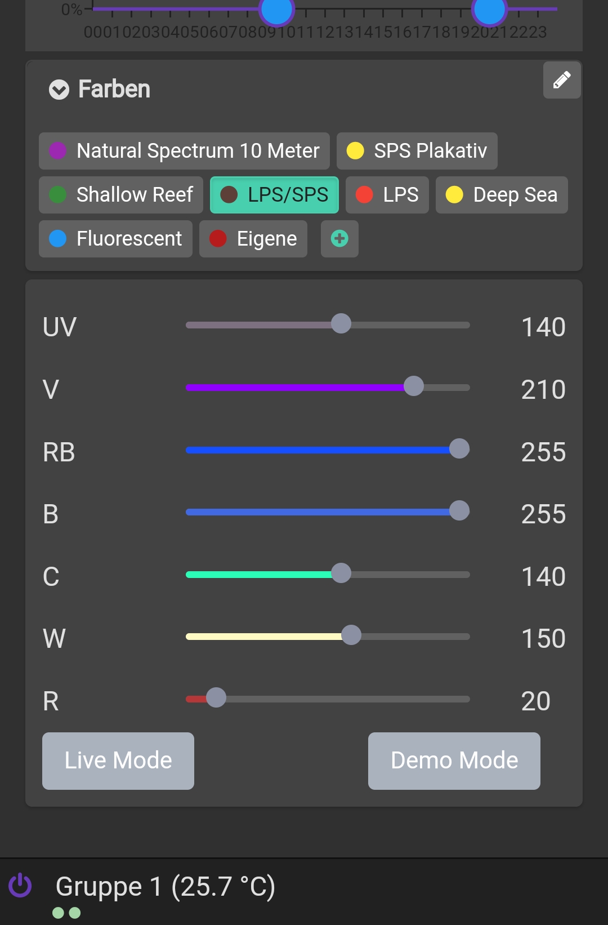This screenshot has height=925, width=608.
Task: Click the left blue timeline handle
Action: coord(276,10)
